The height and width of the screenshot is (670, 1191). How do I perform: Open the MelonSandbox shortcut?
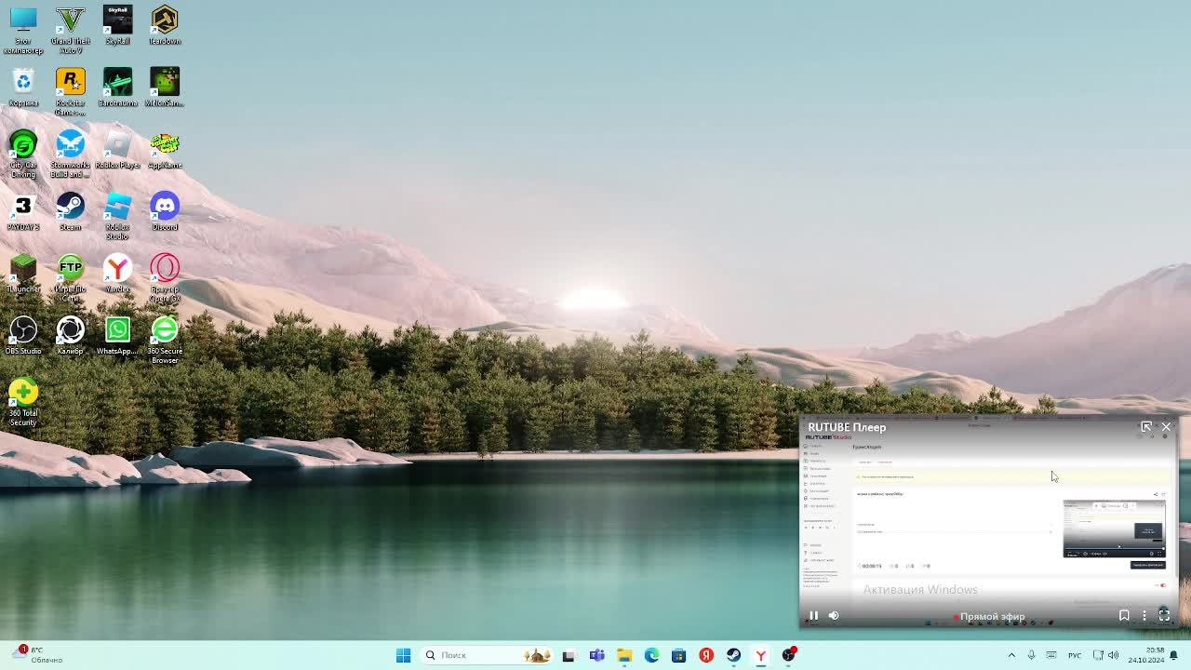[x=165, y=87]
